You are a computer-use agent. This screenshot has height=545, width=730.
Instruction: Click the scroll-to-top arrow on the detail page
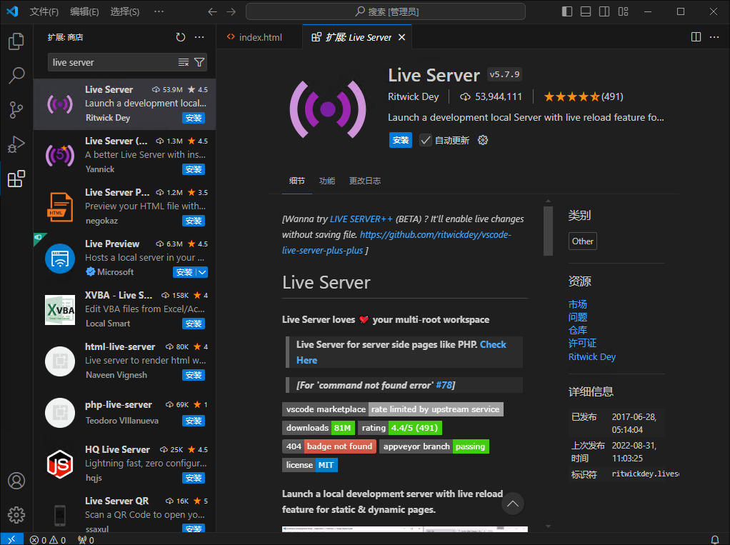[512, 504]
